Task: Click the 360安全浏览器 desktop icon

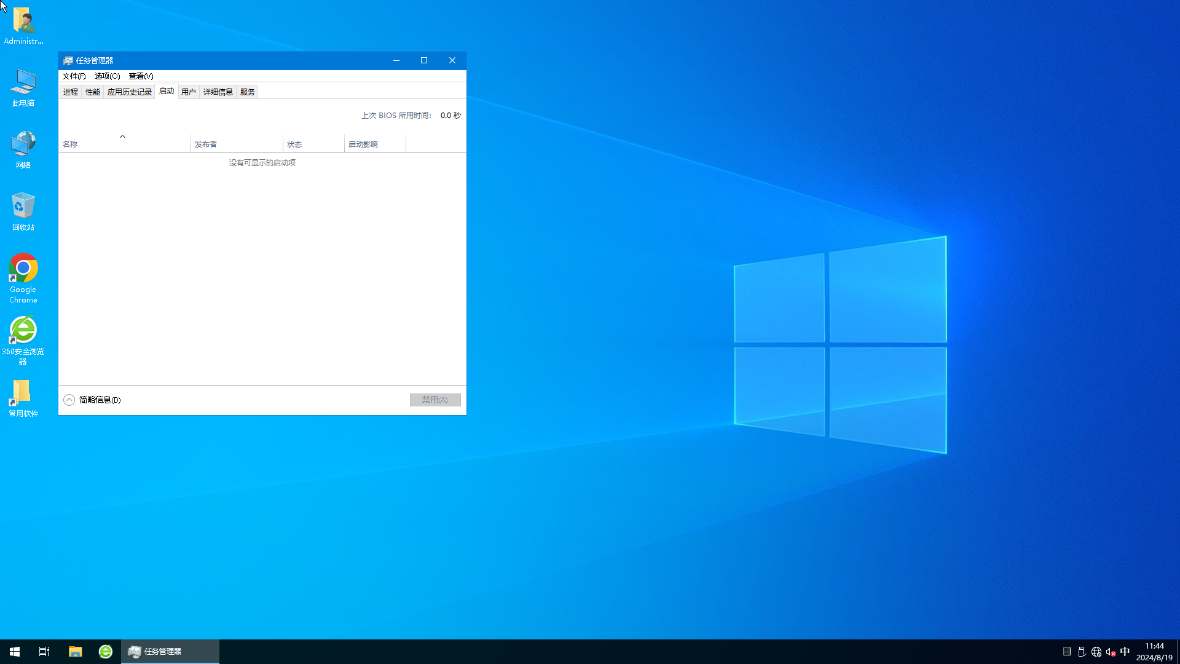Action: 23,340
